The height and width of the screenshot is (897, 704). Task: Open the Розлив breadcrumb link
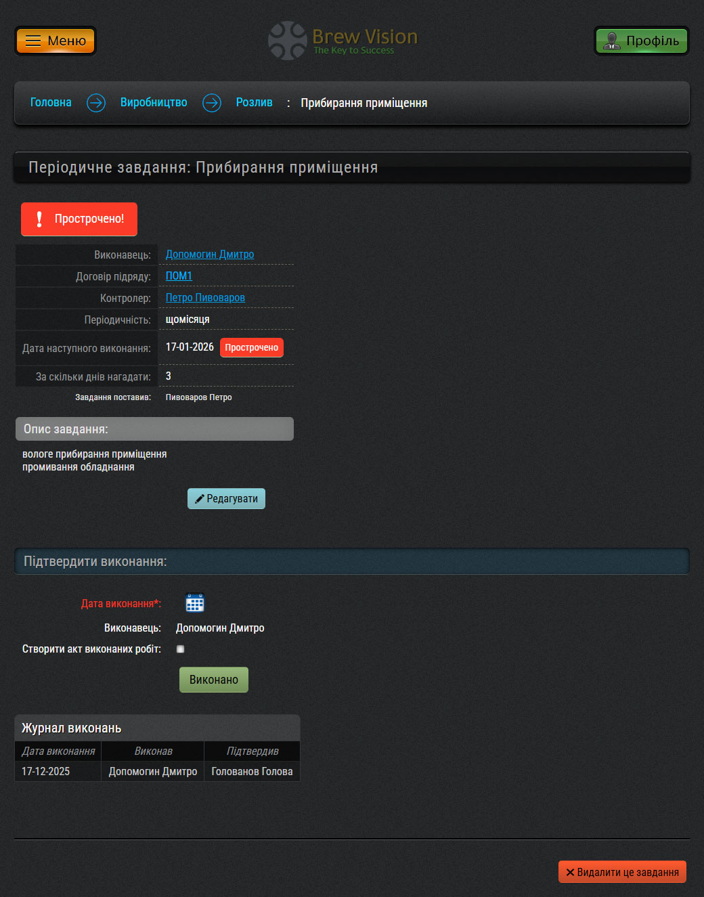tap(254, 103)
